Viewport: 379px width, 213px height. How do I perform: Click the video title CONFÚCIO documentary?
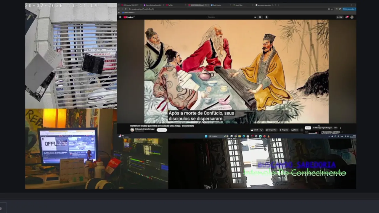pyautogui.click(x=162, y=126)
